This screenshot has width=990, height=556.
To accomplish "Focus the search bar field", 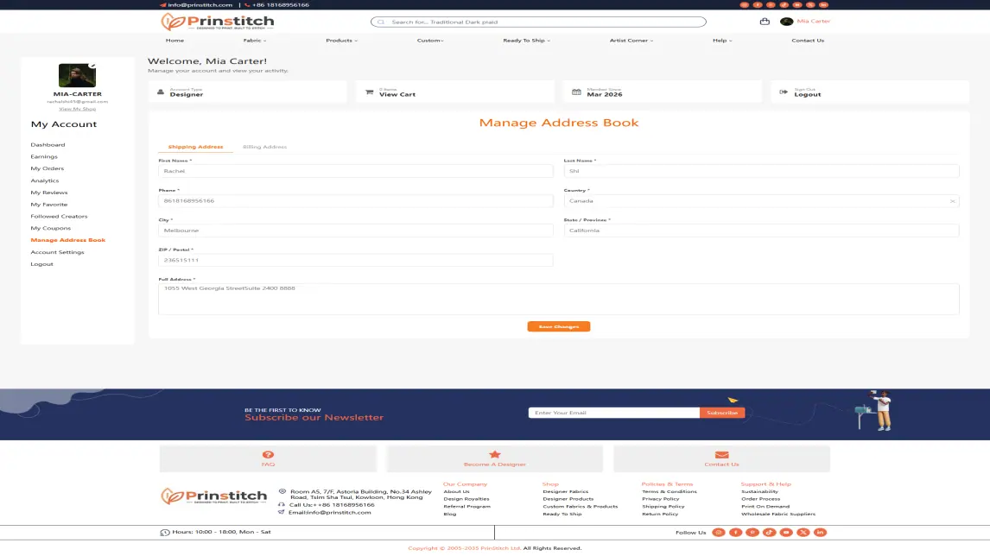I will coord(538,22).
